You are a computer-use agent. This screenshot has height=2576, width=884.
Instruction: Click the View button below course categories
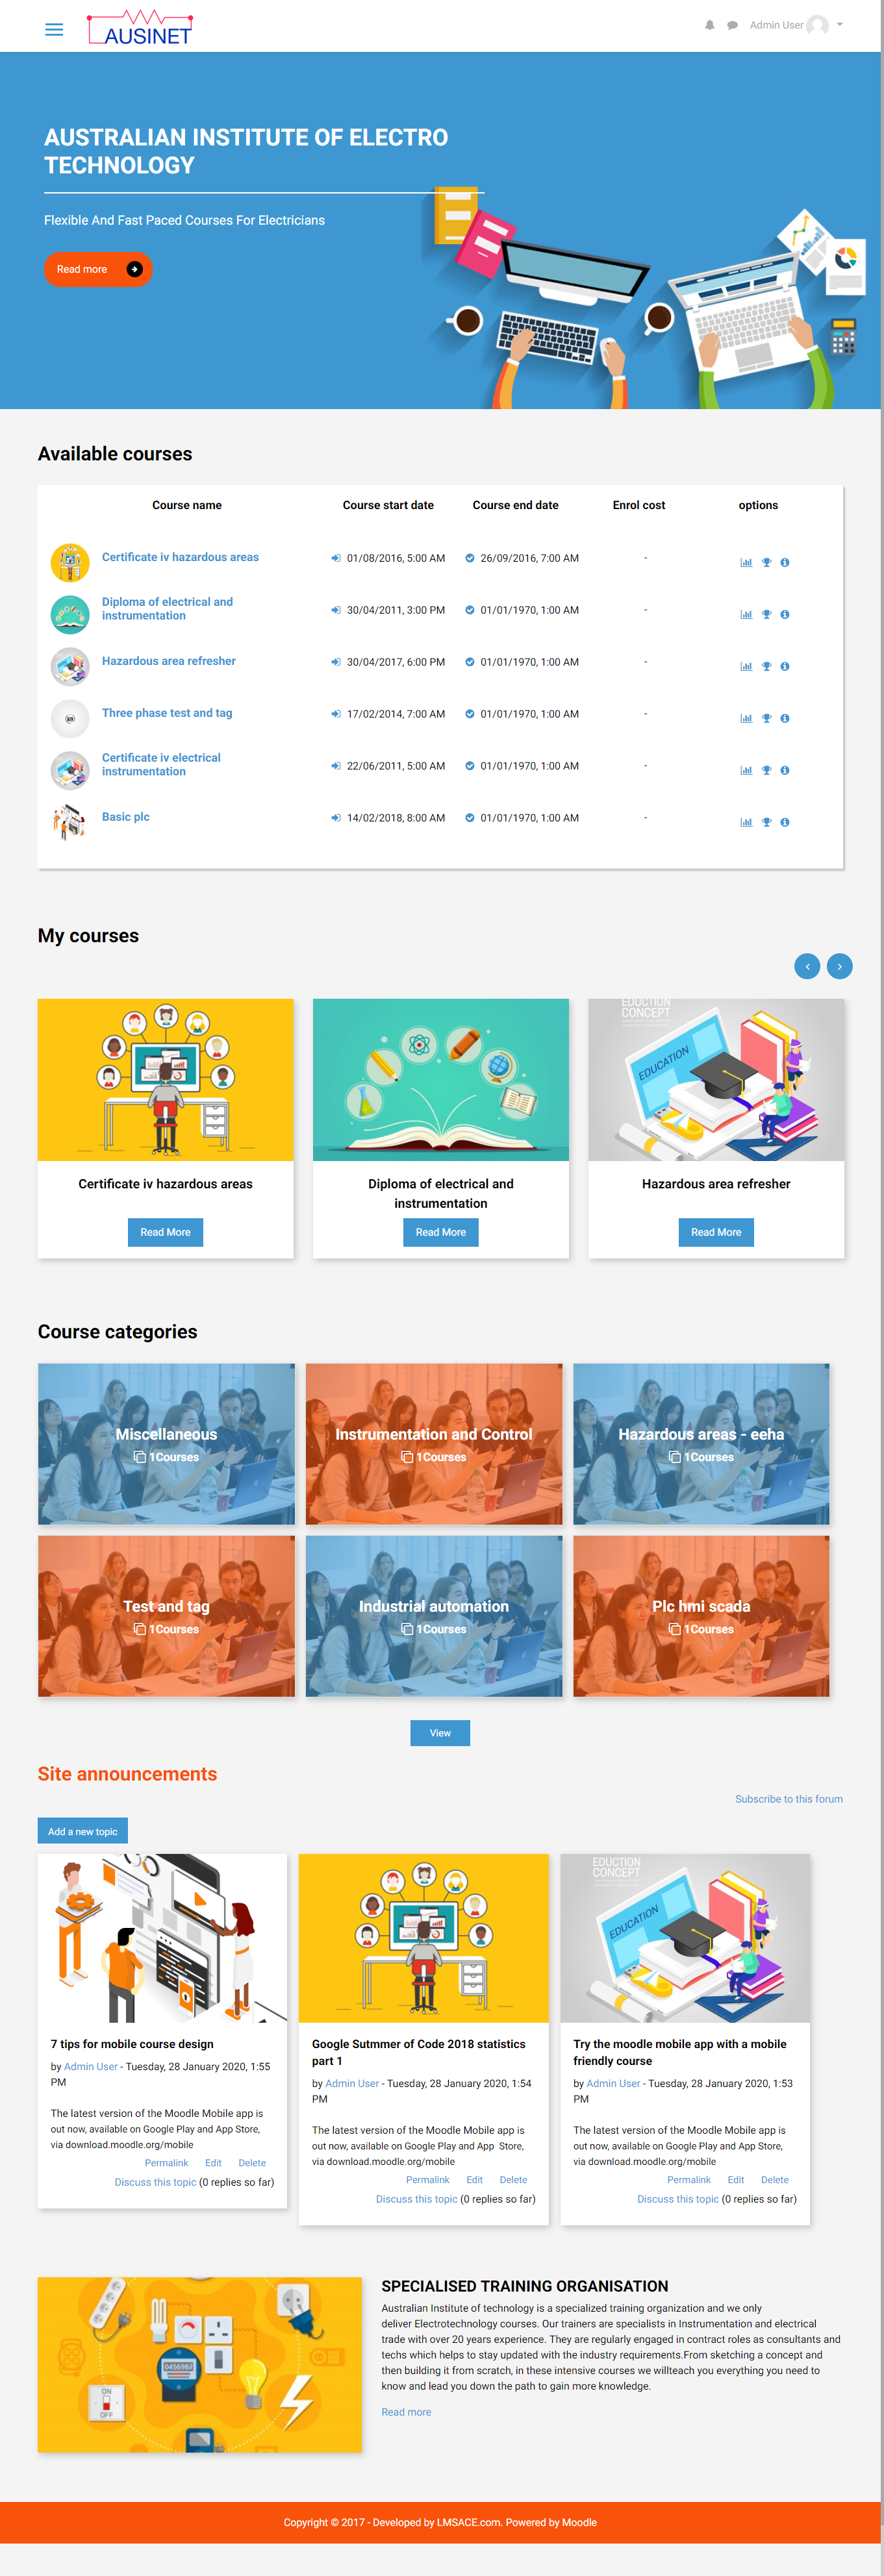440,1733
